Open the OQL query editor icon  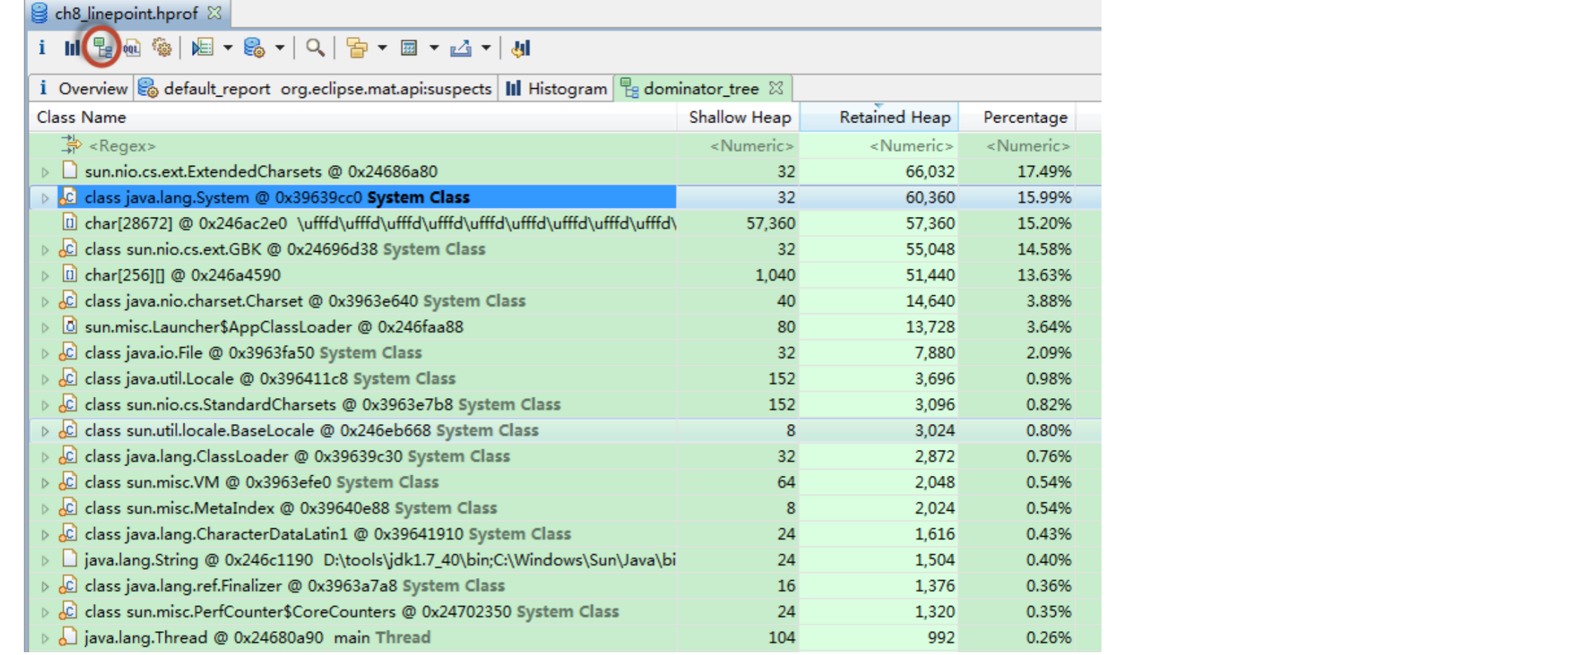coord(132,48)
